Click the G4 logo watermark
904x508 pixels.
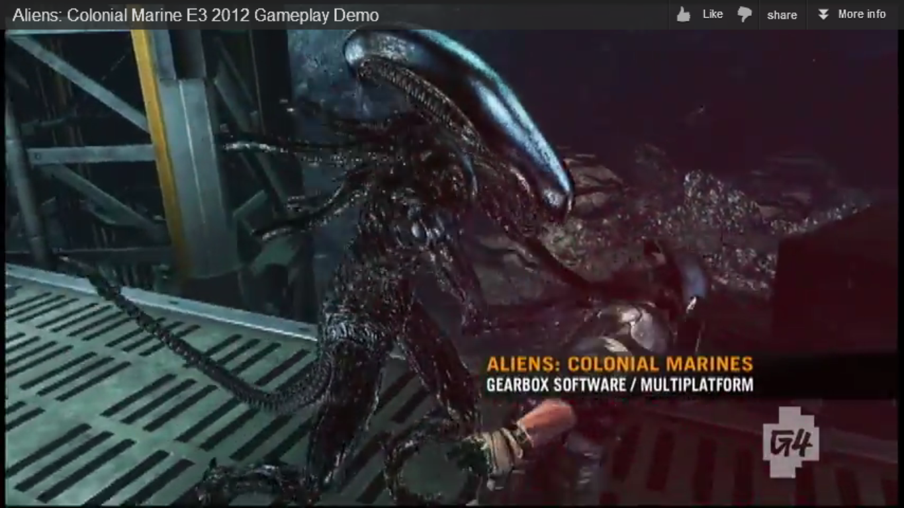[x=791, y=442]
